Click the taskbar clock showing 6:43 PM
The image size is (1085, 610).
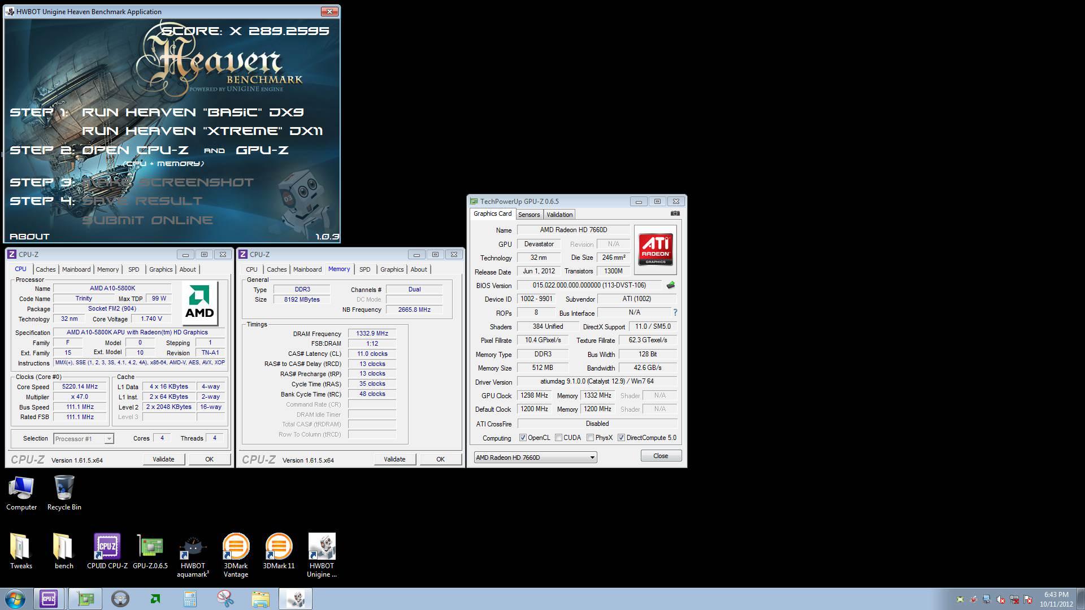[x=1056, y=599]
